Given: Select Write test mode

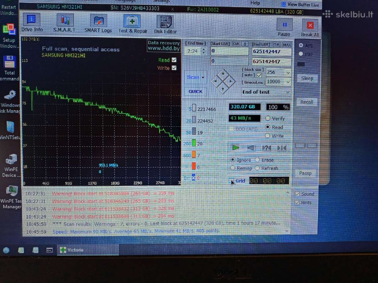Looking at the screenshot, I should 268,136.
